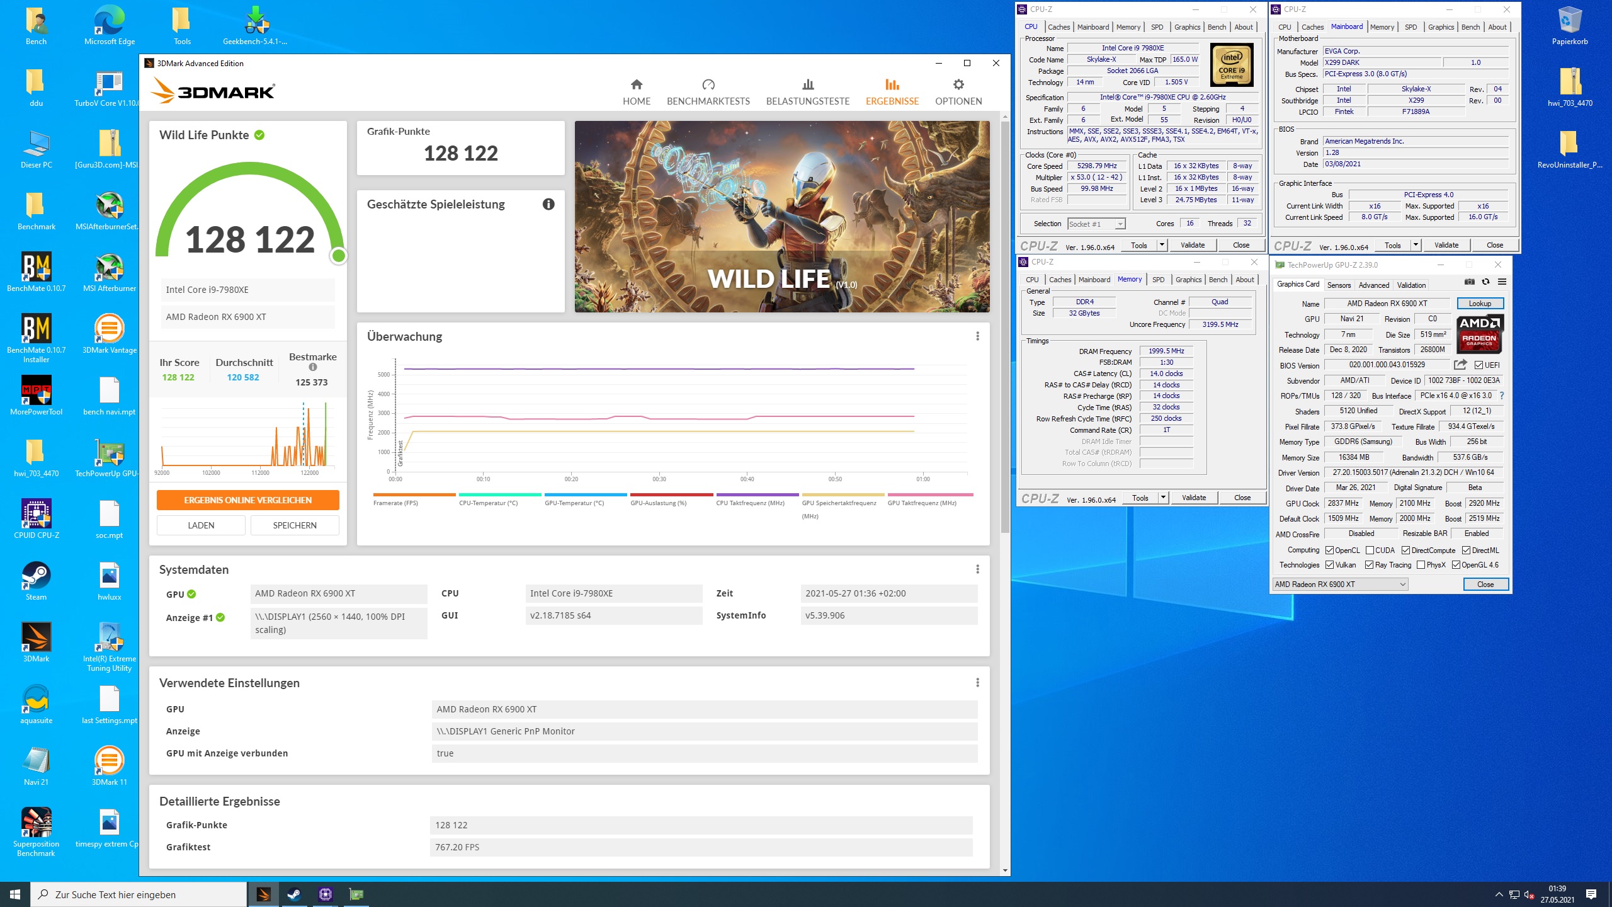Expand Tools dropdown arrow in CPU-Z Mainboard window
Image resolution: width=1612 pixels, height=907 pixels.
click(1416, 245)
